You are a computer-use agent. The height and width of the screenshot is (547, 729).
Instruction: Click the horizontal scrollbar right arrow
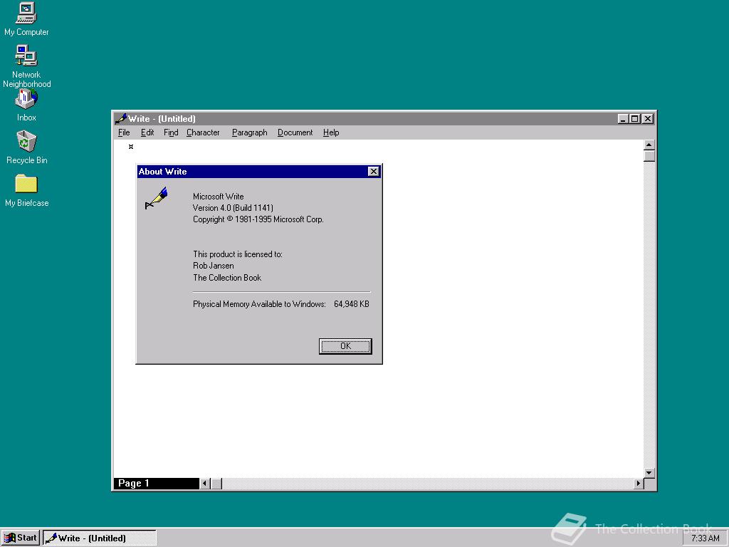pos(639,484)
